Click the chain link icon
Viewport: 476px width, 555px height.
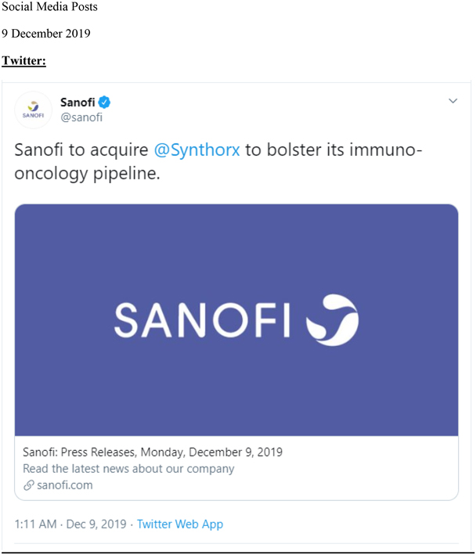[29, 485]
